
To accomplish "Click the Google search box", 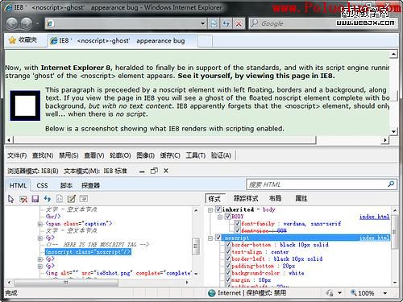I will point(322,23).
